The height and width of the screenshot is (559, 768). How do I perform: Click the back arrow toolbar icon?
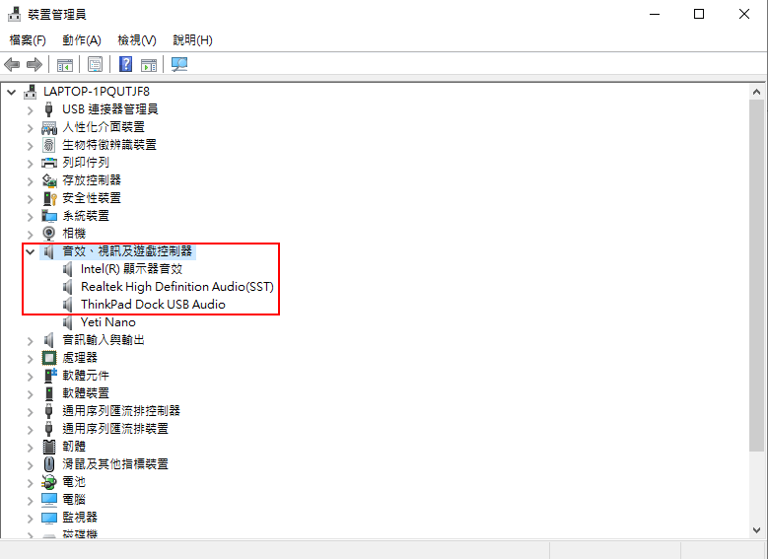point(12,65)
